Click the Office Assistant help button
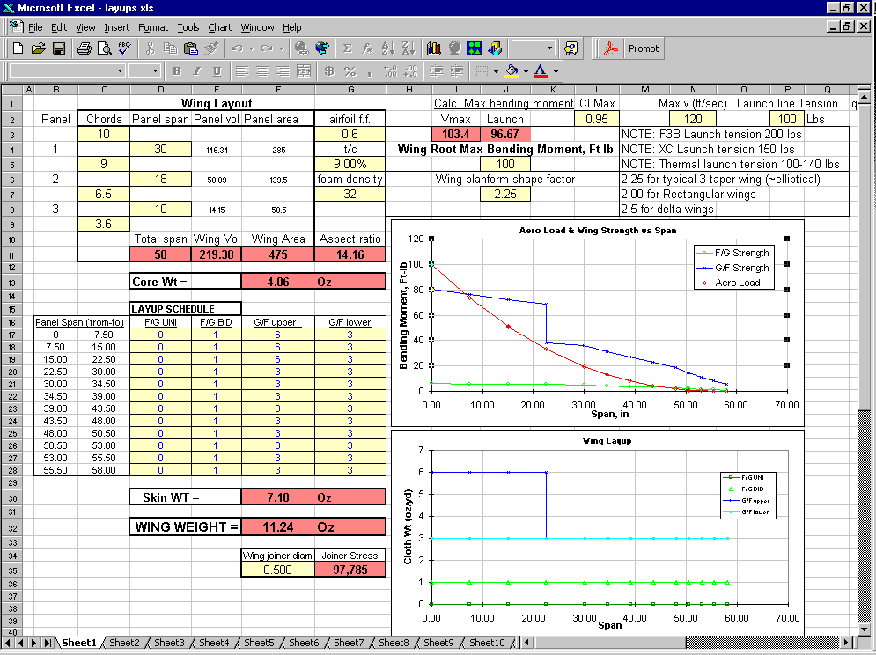The height and width of the screenshot is (655, 876). [571, 49]
